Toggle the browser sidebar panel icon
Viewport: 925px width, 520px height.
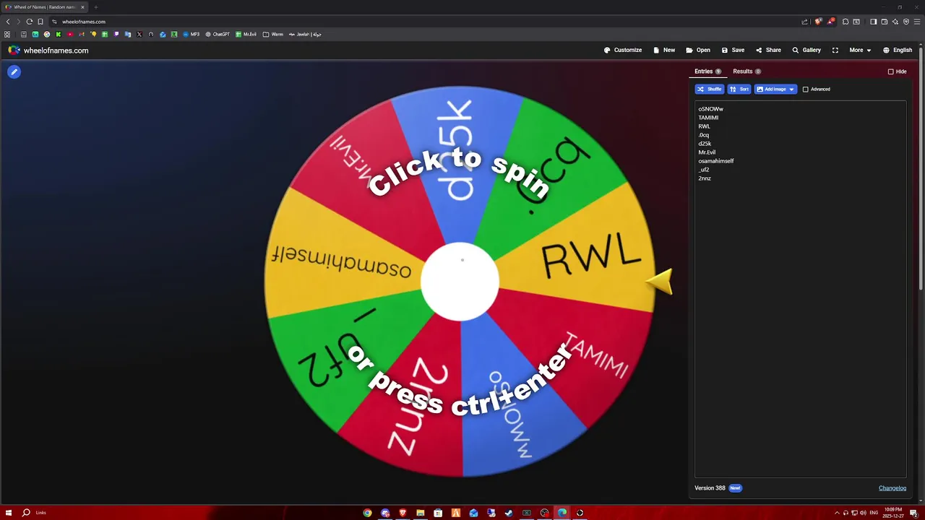coord(874,22)
